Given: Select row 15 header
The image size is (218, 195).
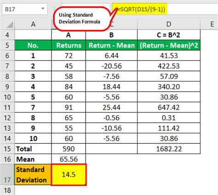Looking at the screenshot, I should point(7,149).
